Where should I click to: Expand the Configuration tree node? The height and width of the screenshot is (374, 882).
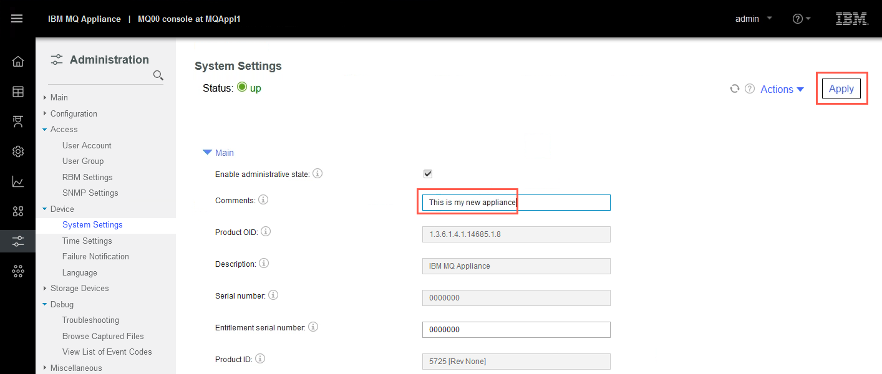[x=45, y=114]
